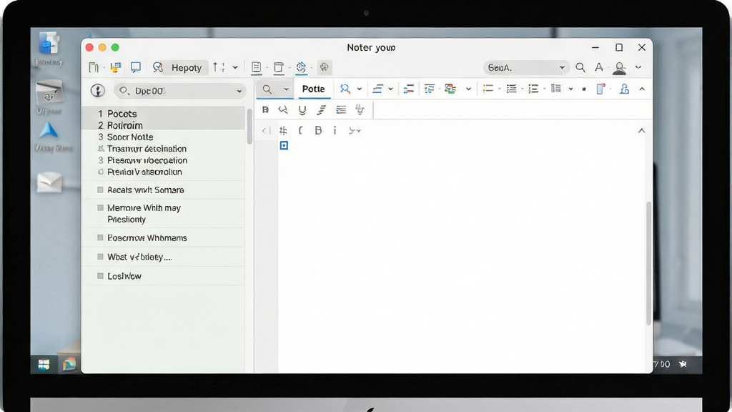This screenshot has height=412, width=732.
Task: Open the dropdown arrow next to the sort arrows icon
Action: point(235,68)
